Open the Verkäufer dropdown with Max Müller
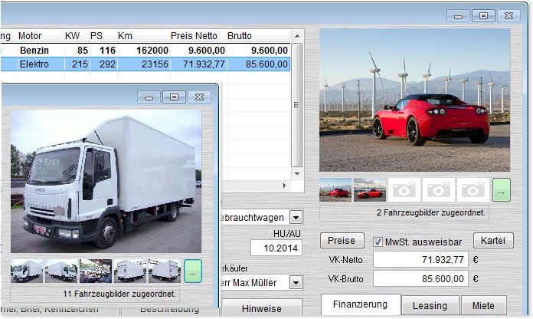The image size is (533, 319). click(296, 282)
